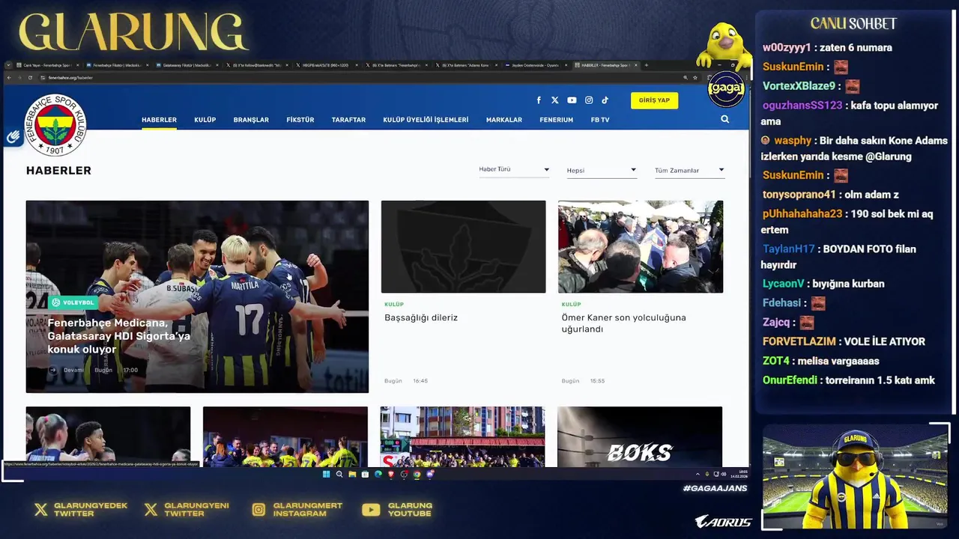
Task: Open the TikTok icon in site header
Action: click(605, 100)
